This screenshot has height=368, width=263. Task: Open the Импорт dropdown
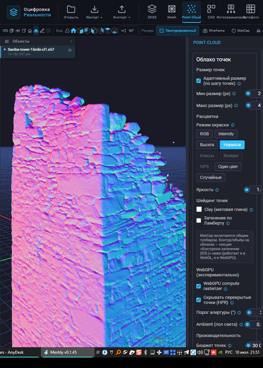(x=94, y=12)
